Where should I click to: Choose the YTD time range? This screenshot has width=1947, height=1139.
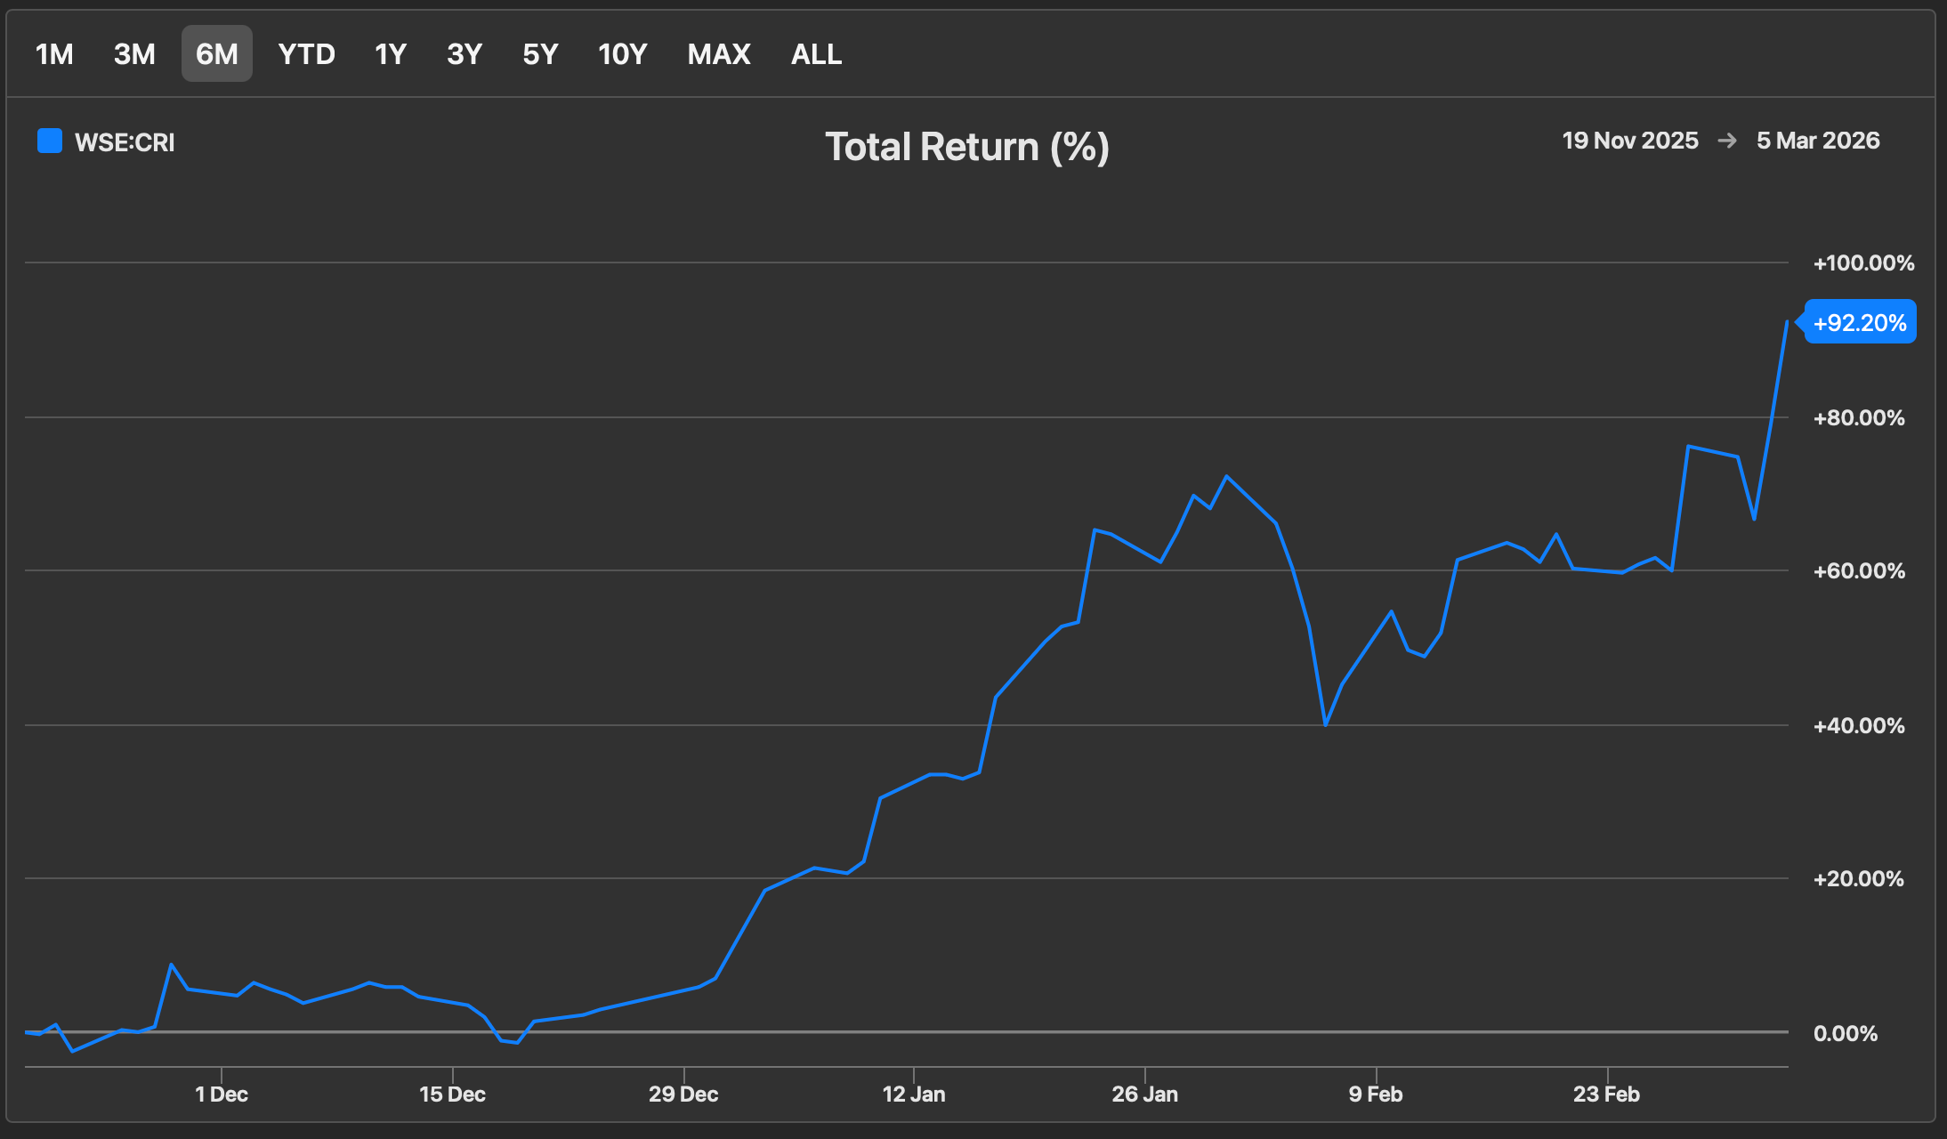coord(306,54)
